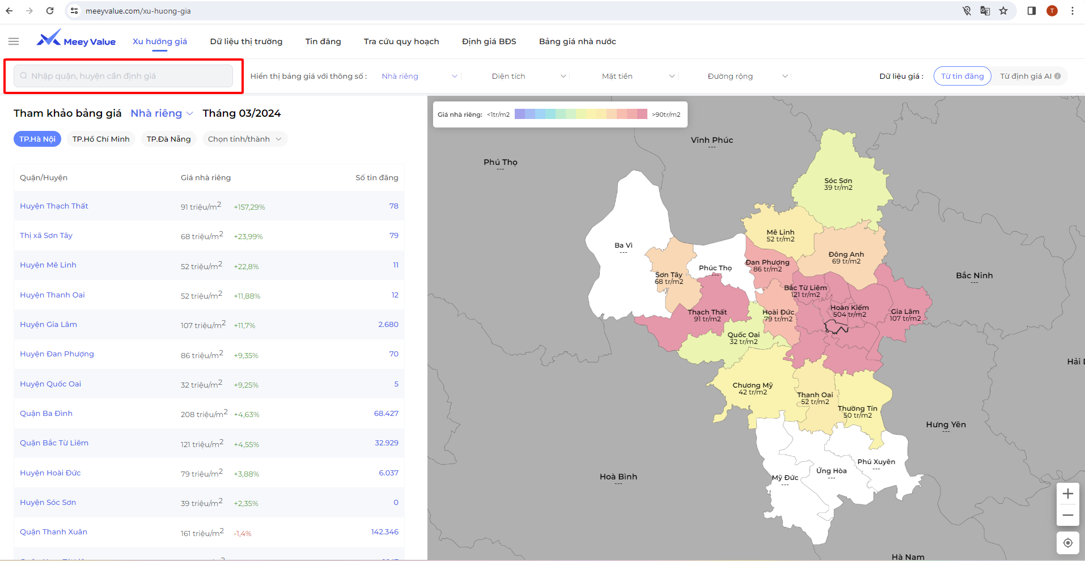Bookmark this page with the star icon
Viewport: 1085px width, 561px height.
(x=1003, y=11)
